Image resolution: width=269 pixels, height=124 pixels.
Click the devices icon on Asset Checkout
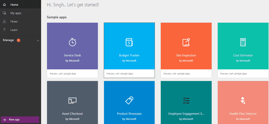click(73, 100)
